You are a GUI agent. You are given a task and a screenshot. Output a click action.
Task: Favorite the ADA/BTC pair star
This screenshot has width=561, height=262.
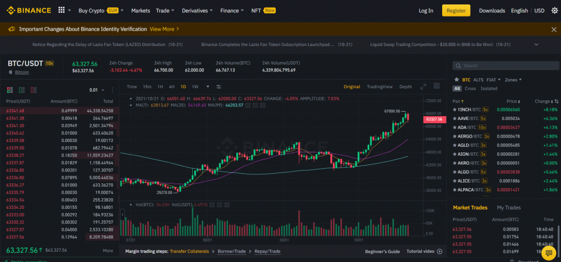(x=455, y=127)
